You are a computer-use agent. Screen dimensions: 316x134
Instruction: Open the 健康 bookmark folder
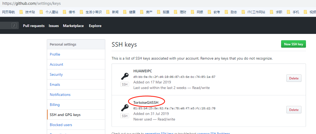pyautogui.click(x=129, y=12)
